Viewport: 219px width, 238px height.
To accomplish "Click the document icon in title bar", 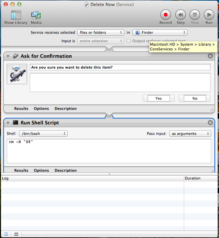I will pyautogui.click(x=87, y=4).
